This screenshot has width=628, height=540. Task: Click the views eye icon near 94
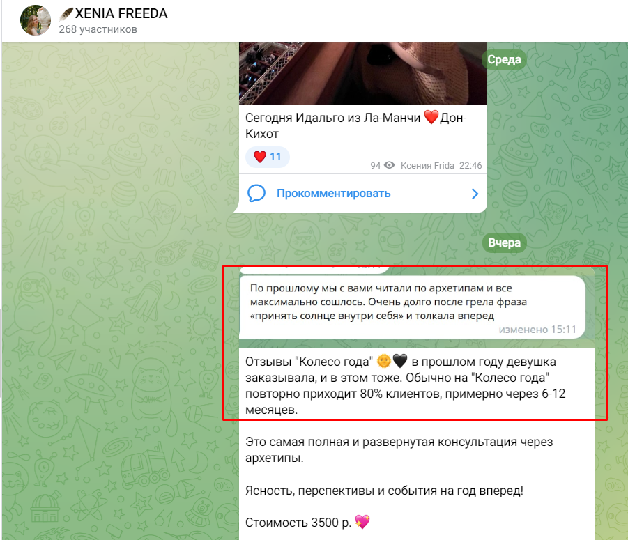(390, 165)
